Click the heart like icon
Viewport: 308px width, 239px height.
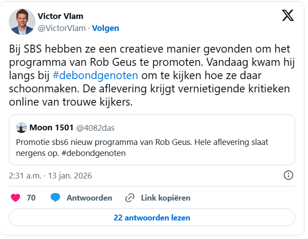click(x=16, y=198)
